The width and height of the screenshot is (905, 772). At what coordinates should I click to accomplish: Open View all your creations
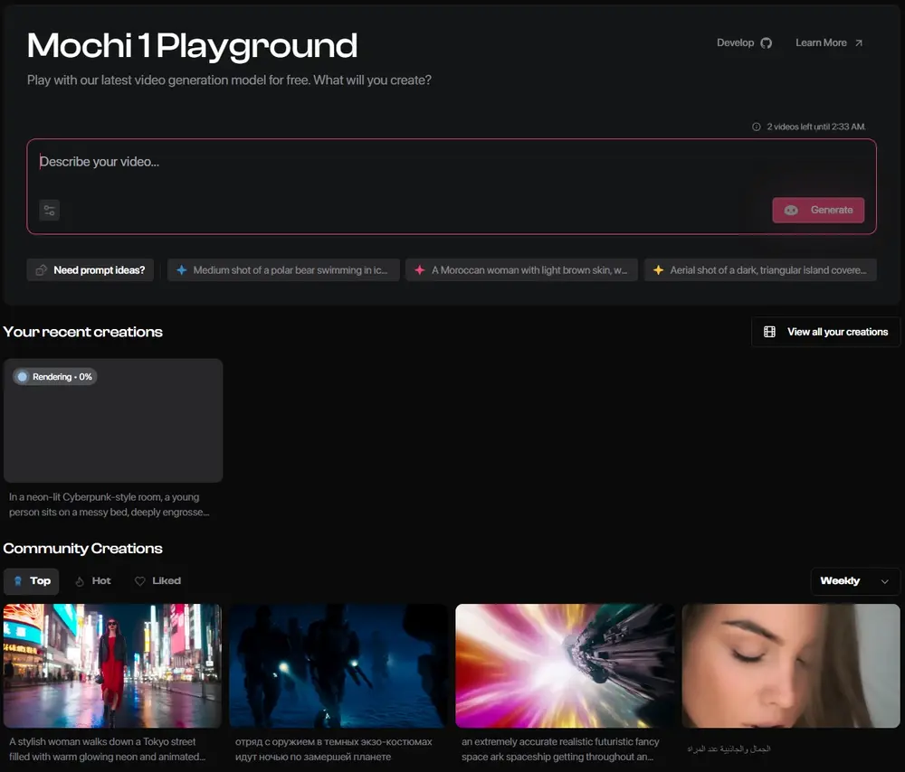point(825,332)
